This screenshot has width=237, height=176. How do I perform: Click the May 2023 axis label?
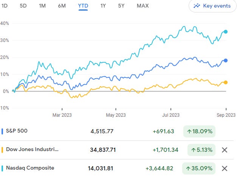[116, 115]
